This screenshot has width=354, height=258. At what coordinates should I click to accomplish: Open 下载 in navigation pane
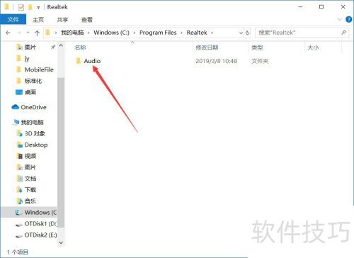coord(30,190)
